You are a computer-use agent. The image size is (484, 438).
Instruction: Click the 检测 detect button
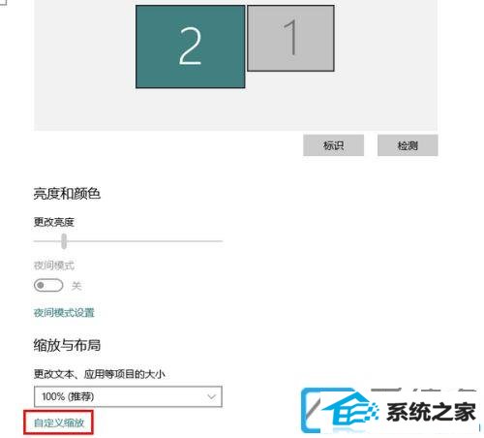click(x=408, y=145)
